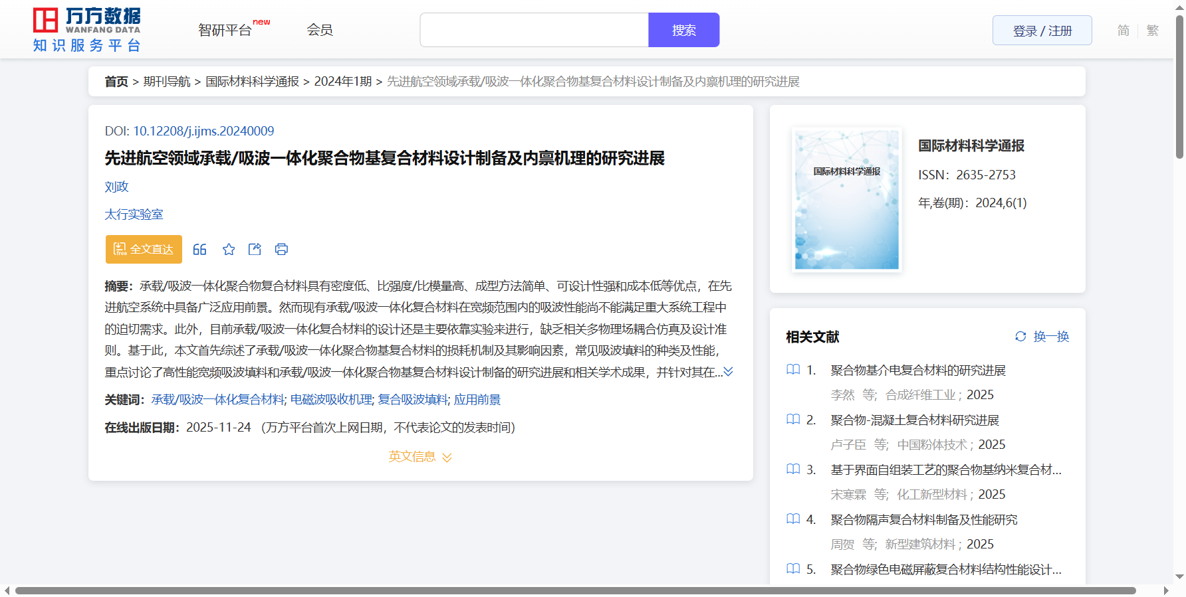Click book icon for third related document
This screenshot has height=597, width=1186.
pyautogui.click(x=793, y=469)
